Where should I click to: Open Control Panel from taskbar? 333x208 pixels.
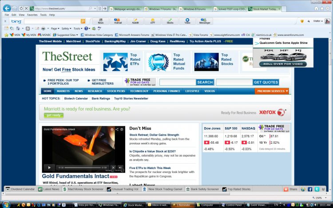click(x=232, y=205)
